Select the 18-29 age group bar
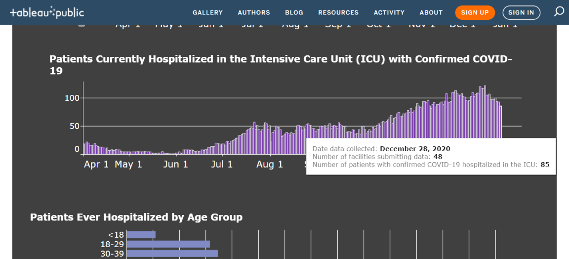Image resolution: width=569 pixels, height=259 pixels. [x=168, y=244]
